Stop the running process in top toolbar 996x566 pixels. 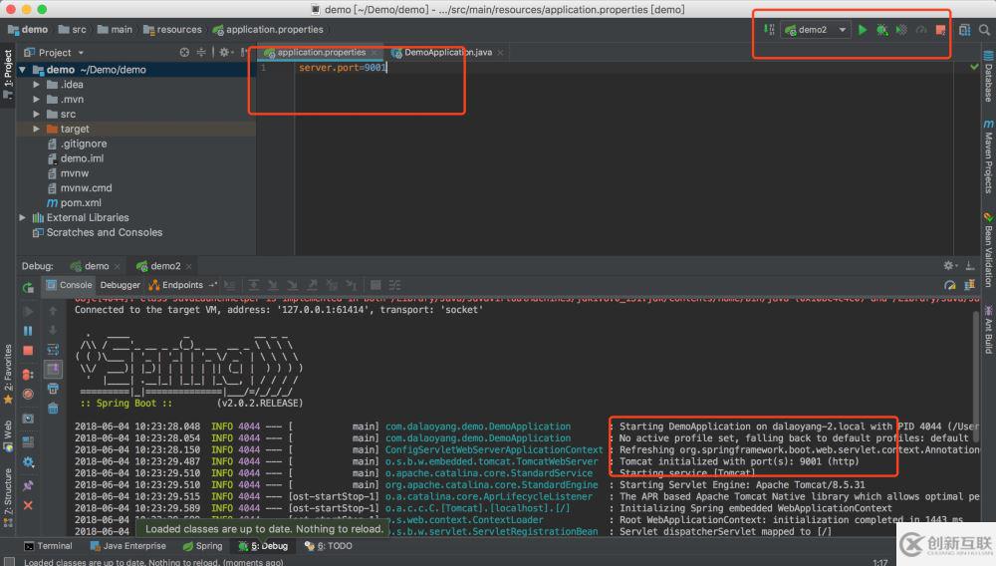941,30
